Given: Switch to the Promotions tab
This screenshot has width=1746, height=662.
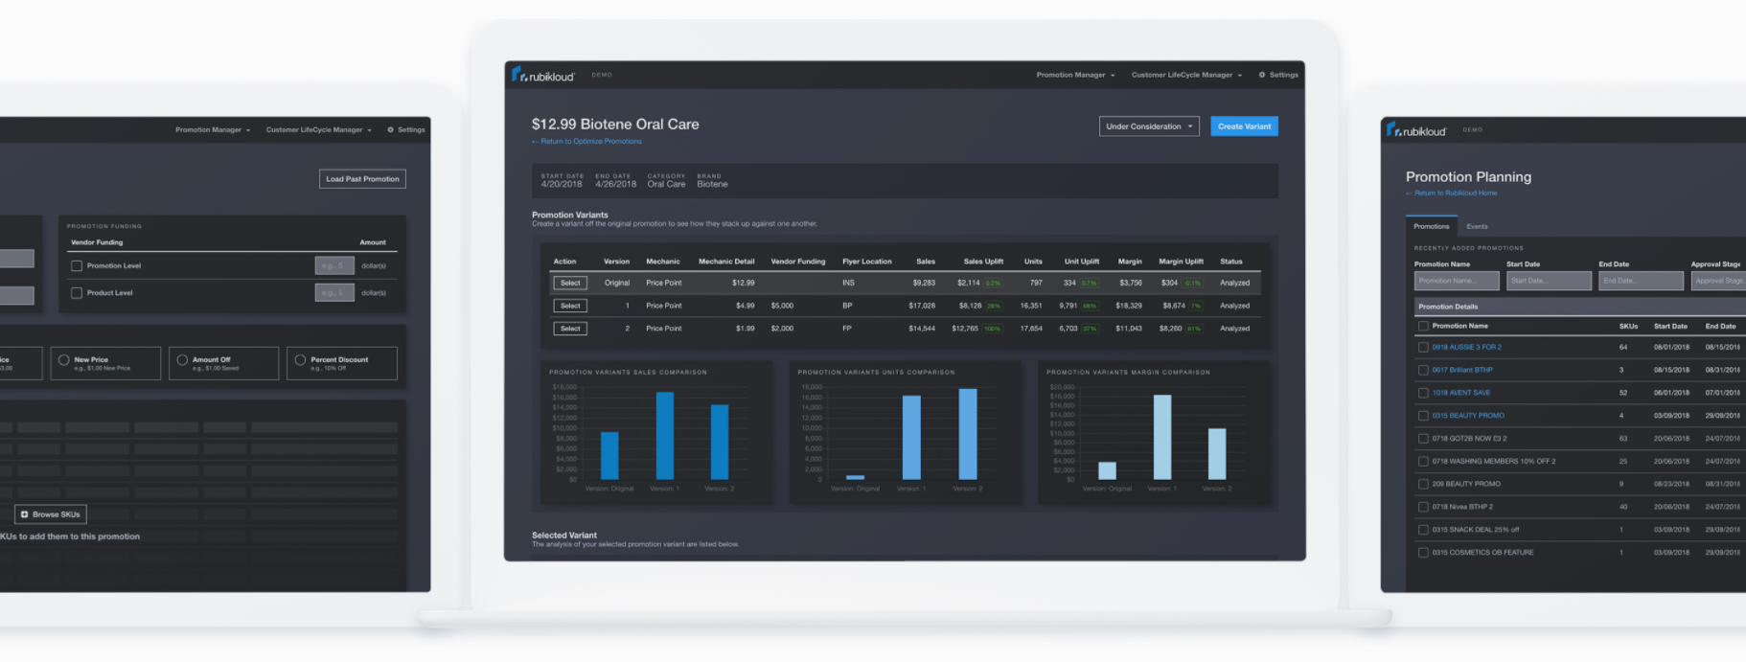Looking at the screenshot, I should (x=1431, y=227).
